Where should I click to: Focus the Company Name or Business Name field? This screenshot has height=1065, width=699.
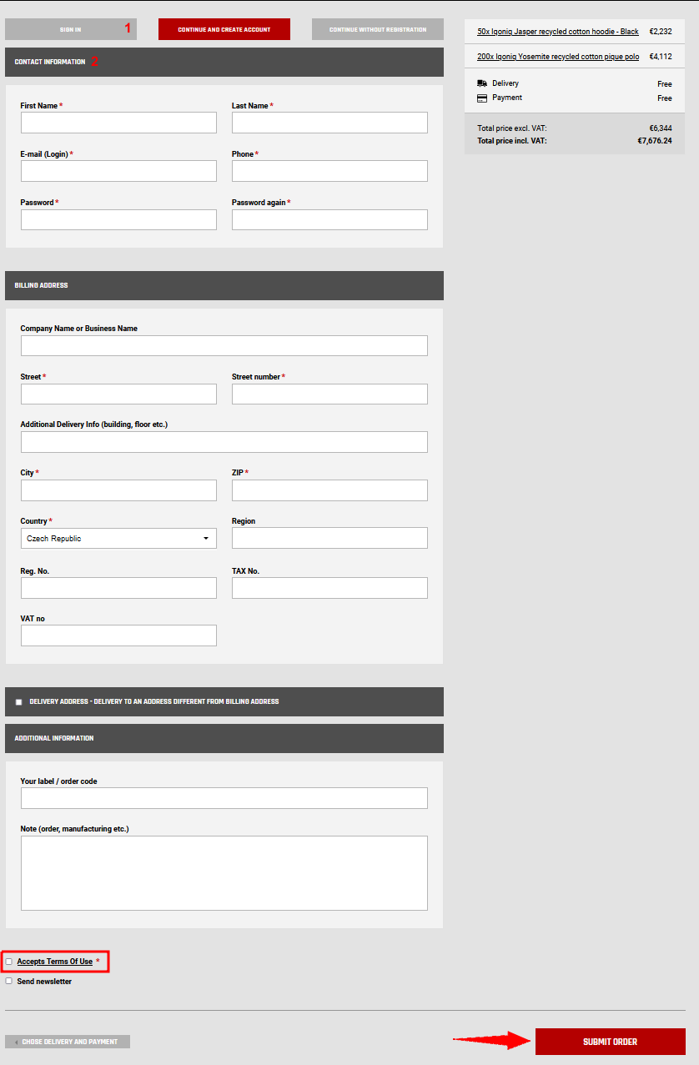pyautogui.click(x=224, y=345)
